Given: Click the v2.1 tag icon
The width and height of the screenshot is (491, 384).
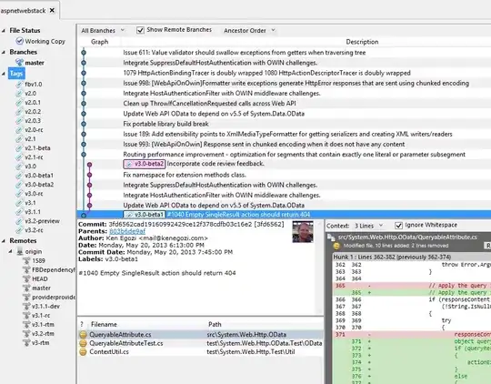Looking at the screenshot, I should [19, 139].
